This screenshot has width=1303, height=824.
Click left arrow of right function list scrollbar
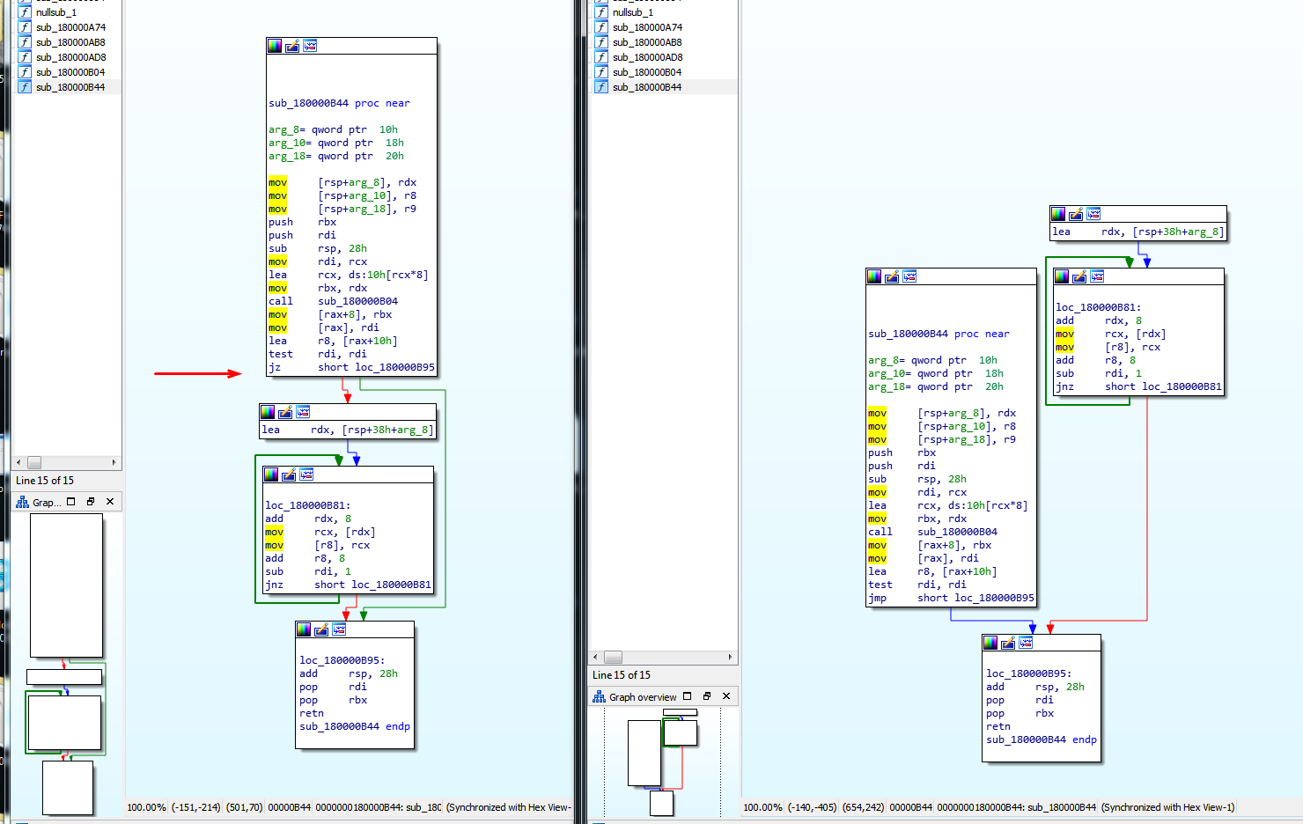(x=596, y=657)
